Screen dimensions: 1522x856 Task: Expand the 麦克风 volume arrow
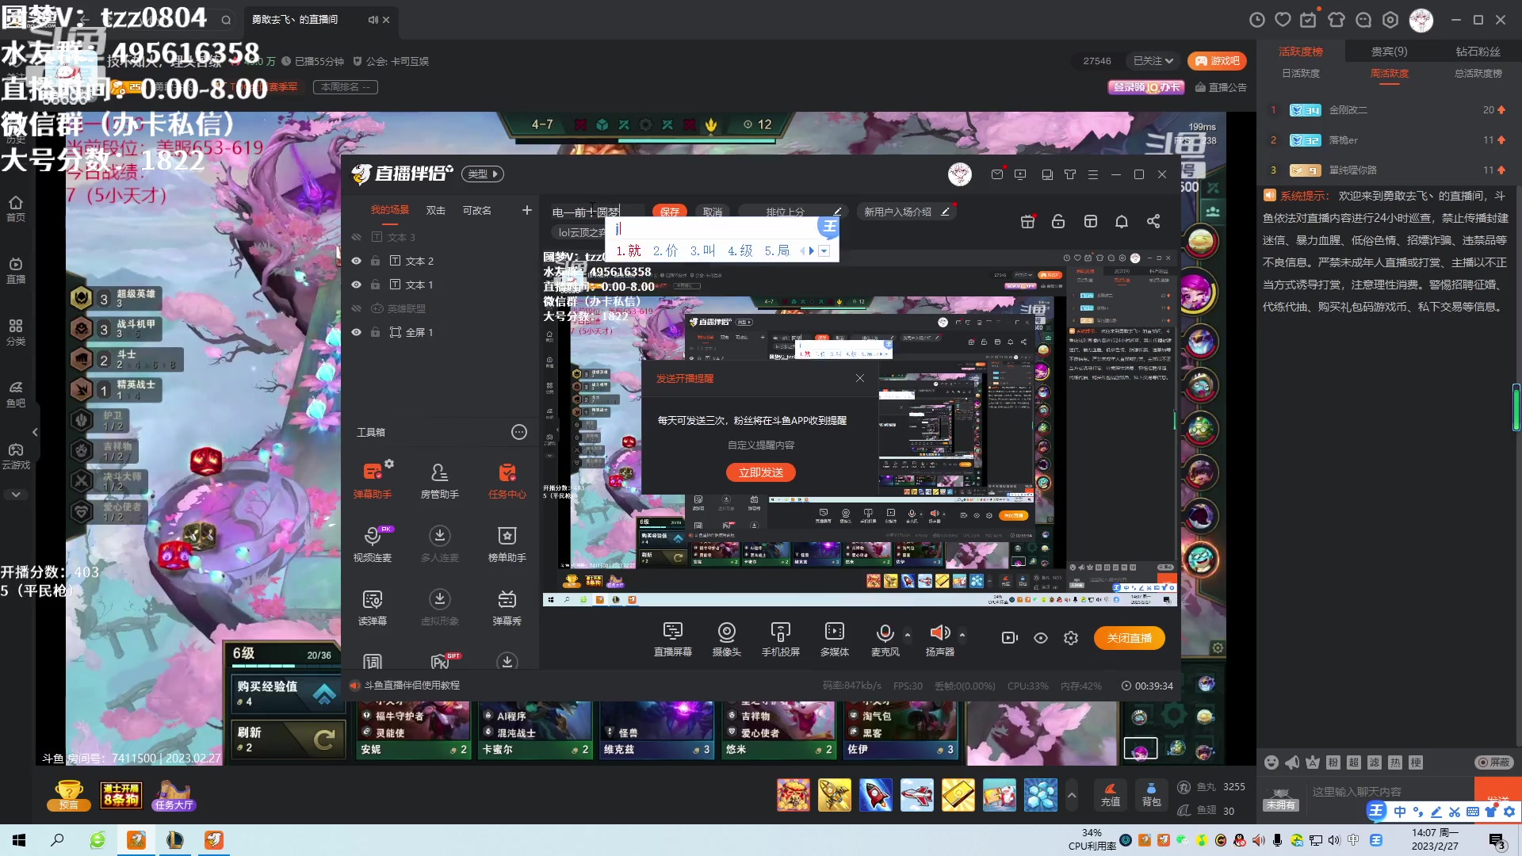[x=908, y=635]
